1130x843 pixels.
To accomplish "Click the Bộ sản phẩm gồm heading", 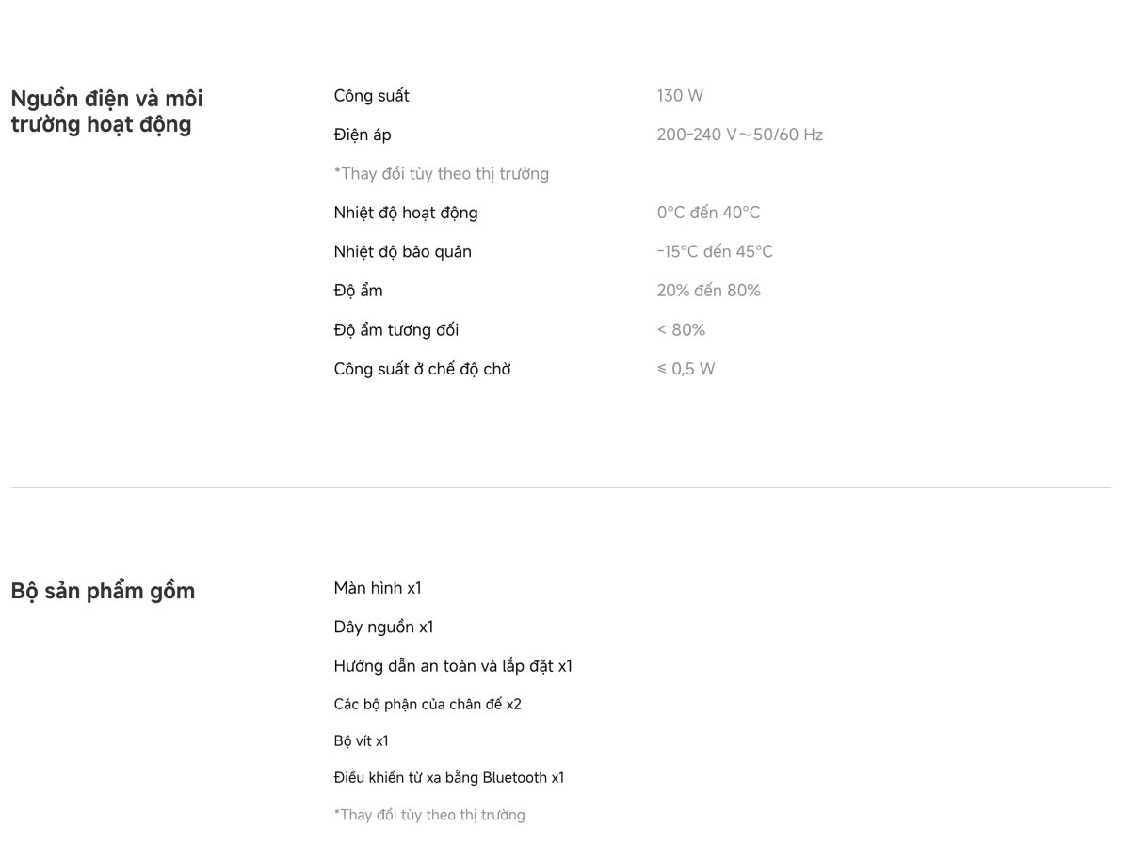I will coord(103,592).
